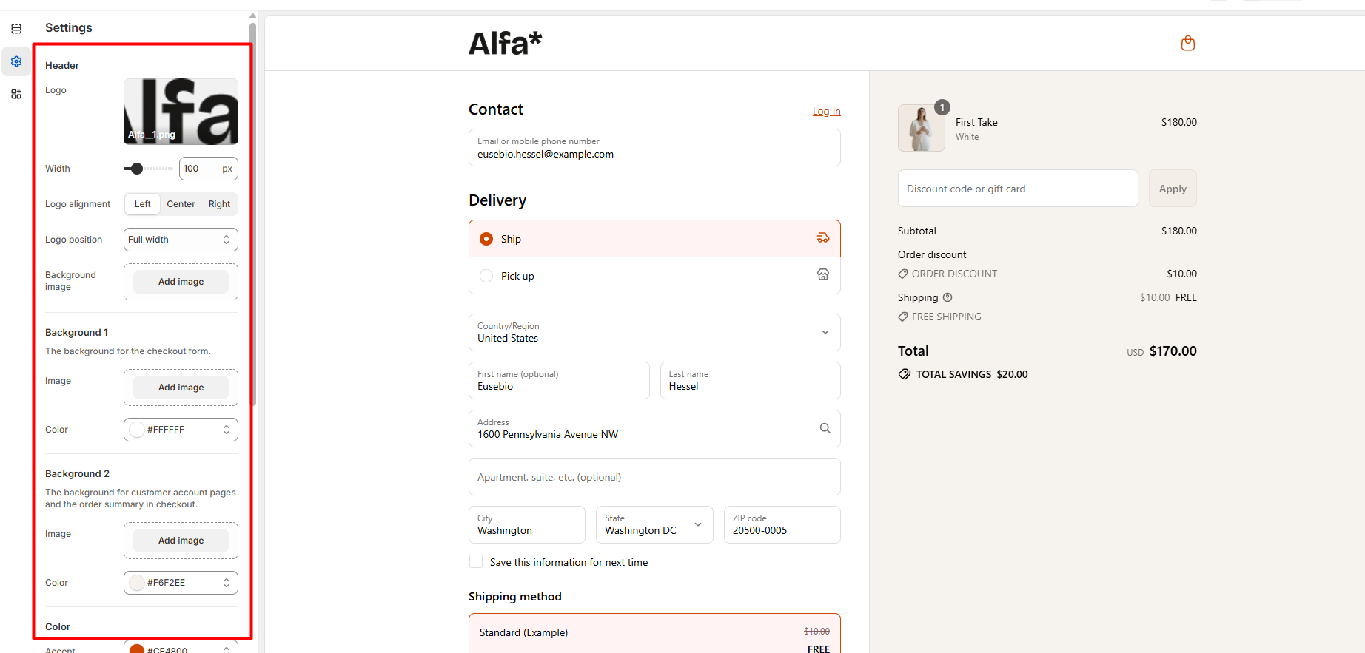Click the Address field
Image resolution: width=1365 pixels, height=653 pixels.
click(654, 428)
